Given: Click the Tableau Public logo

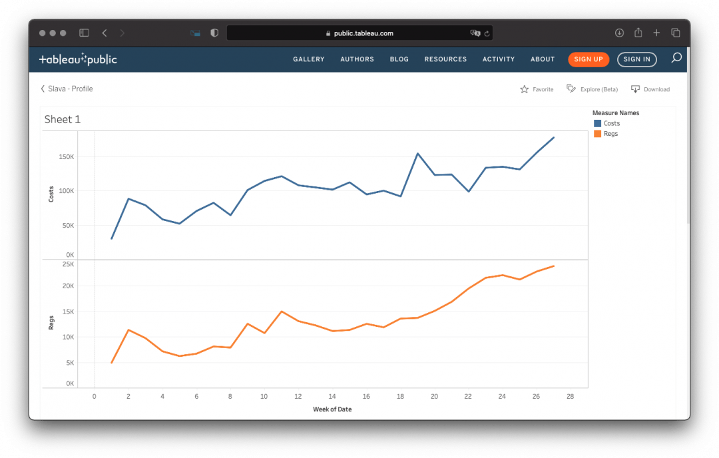Looking at the screenshot, I should (x=78, y=59).
